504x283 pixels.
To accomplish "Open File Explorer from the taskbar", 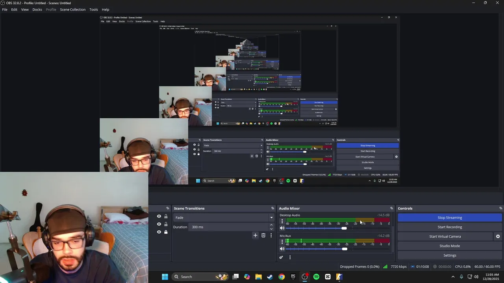I will [x=258, y=277].
